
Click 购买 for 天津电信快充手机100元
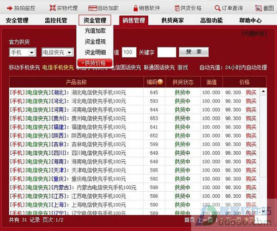click(x=251, y=170)
